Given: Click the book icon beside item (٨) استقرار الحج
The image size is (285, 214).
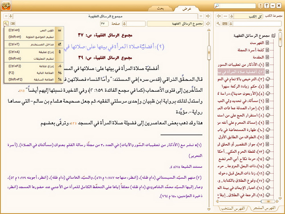Looking at the screenshot, I should pyautogui.click(x=268, y=115).
